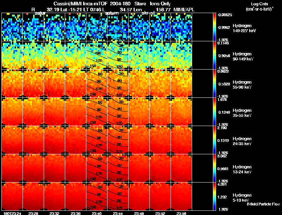282x215 pixels.
Task: Click the 'MIMI/APL' header text
Action: (x=184, y=10)
